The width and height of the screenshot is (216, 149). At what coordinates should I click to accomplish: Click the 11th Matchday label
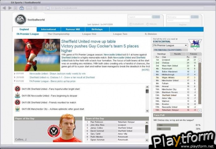[x=170, y=50]
